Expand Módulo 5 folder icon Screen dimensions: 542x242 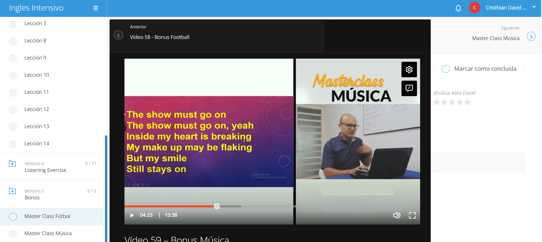[x=12, y=191]
